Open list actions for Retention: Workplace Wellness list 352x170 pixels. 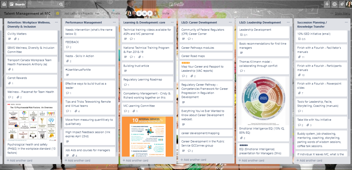[x=56, y=22]
